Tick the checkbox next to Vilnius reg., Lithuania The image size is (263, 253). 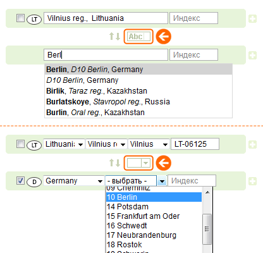(x=20, y=18)
